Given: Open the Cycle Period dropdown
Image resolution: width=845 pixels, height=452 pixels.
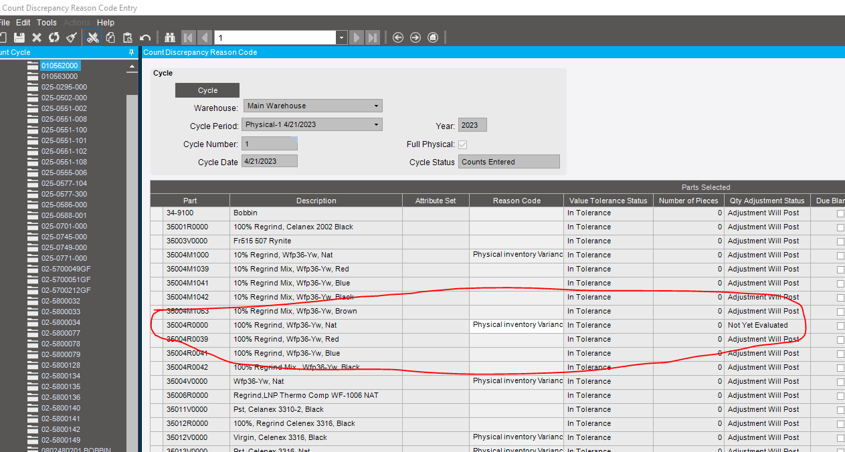Looking at the screenshot, I should 377,124.
